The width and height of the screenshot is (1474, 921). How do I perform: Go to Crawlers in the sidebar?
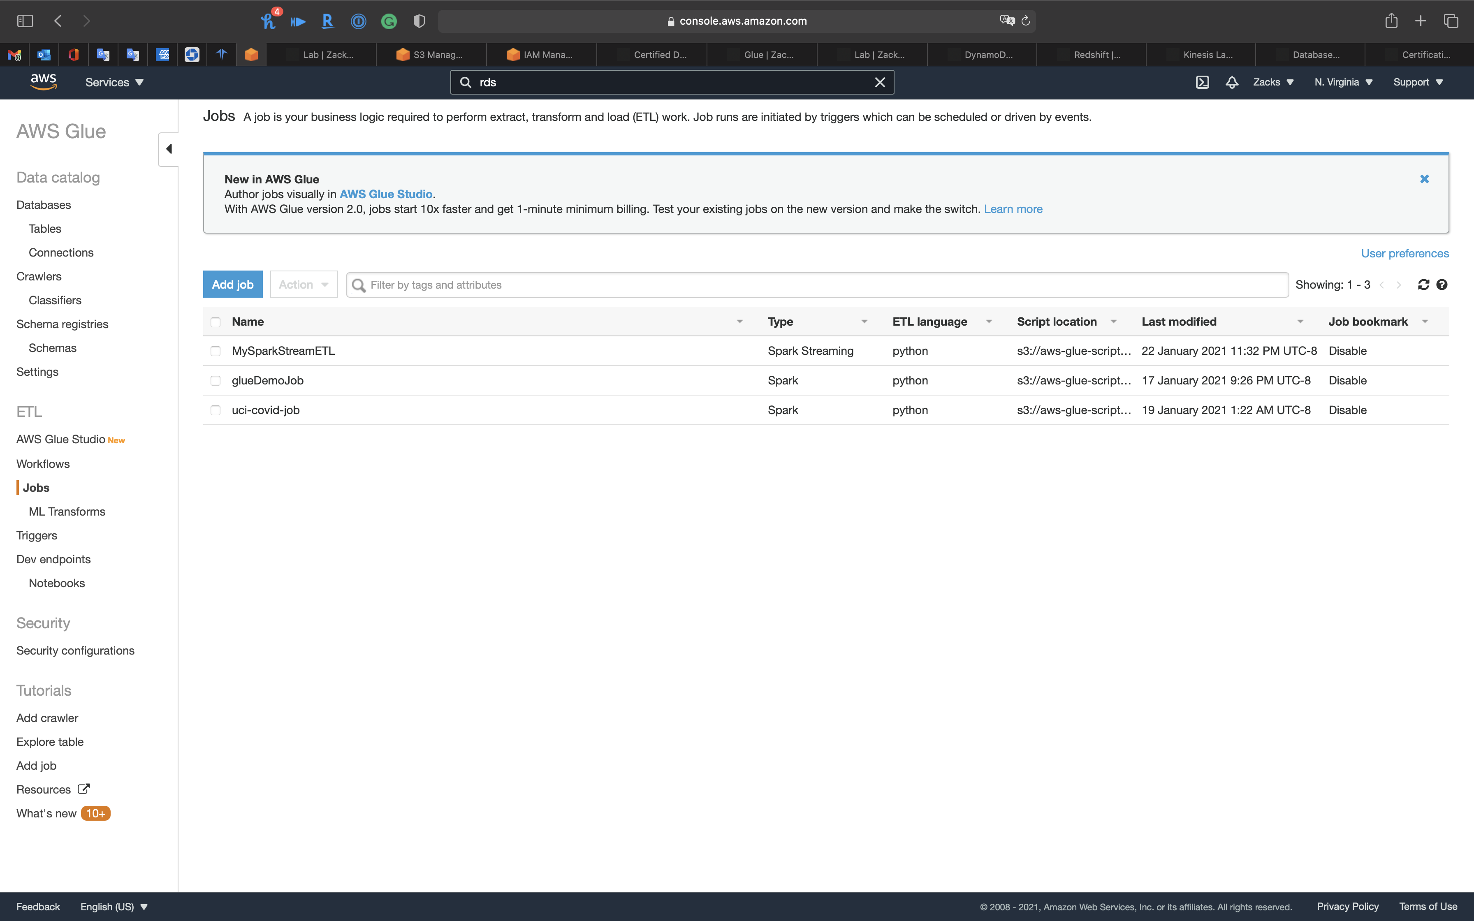(39, 277)
